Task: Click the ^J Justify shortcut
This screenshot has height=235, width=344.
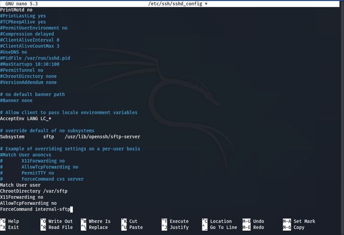Action: (175, 227)
